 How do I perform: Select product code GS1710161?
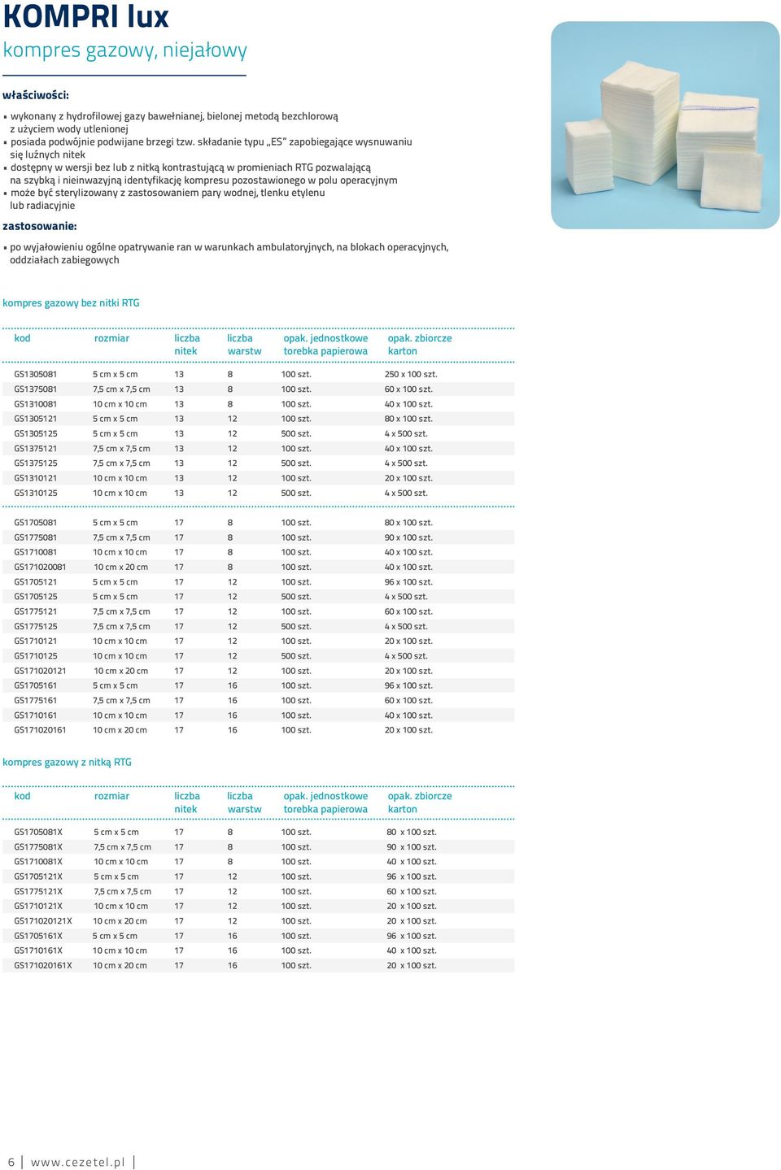pos(36,715)
